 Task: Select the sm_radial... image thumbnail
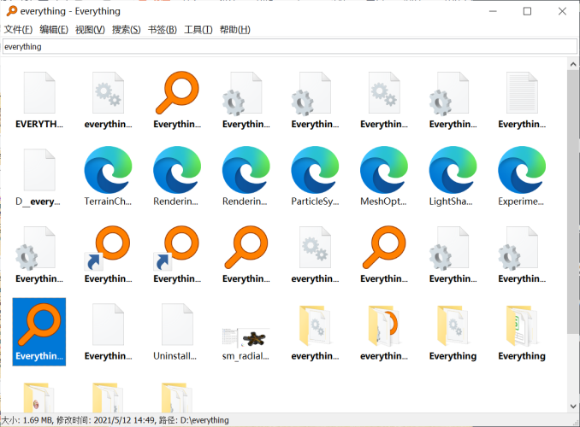tap(246, 343)
